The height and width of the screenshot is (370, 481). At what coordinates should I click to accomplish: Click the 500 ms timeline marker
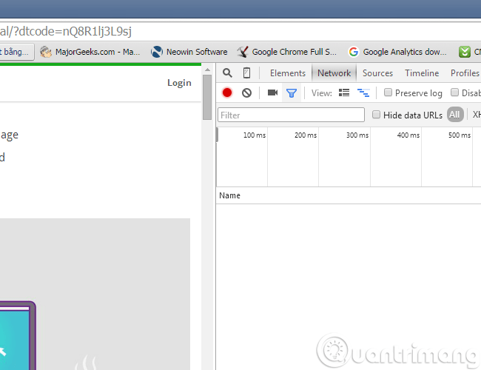[460, 135]
